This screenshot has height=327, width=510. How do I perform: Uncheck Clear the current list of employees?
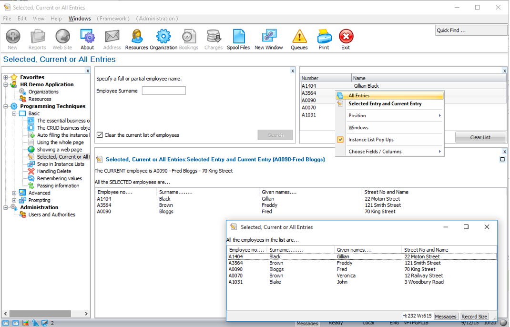(x=100, y=135)
